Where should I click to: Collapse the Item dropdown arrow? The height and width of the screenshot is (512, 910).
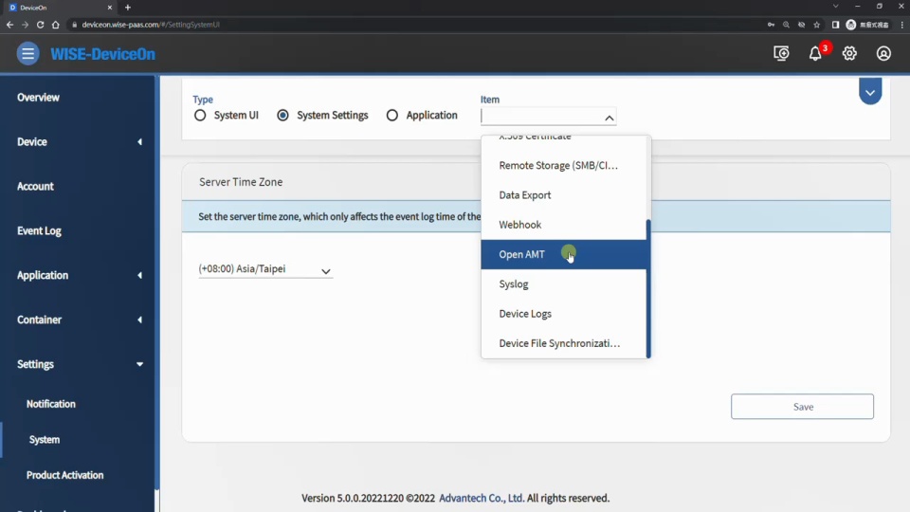[609, 118]
